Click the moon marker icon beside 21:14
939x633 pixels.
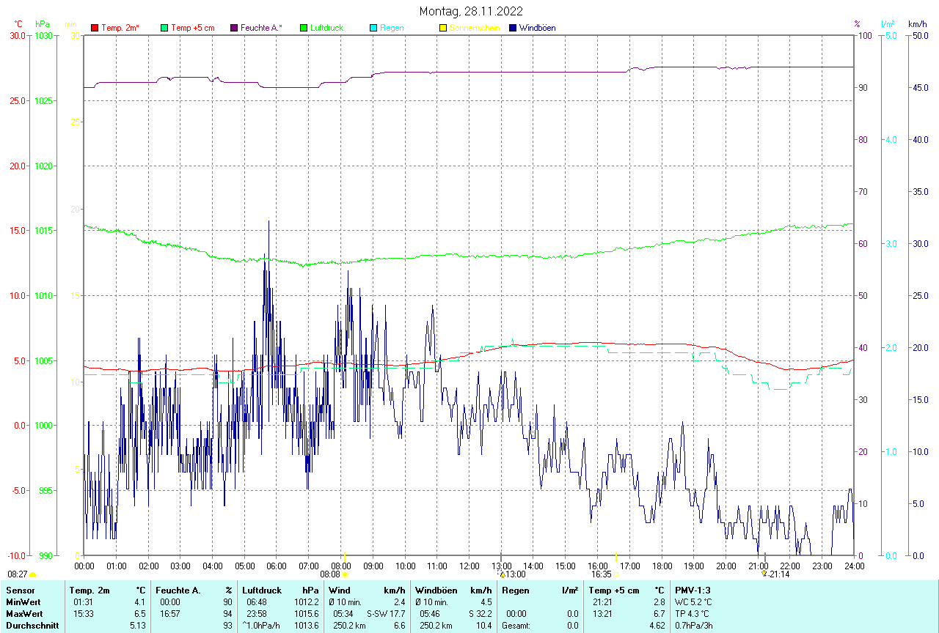764,574
